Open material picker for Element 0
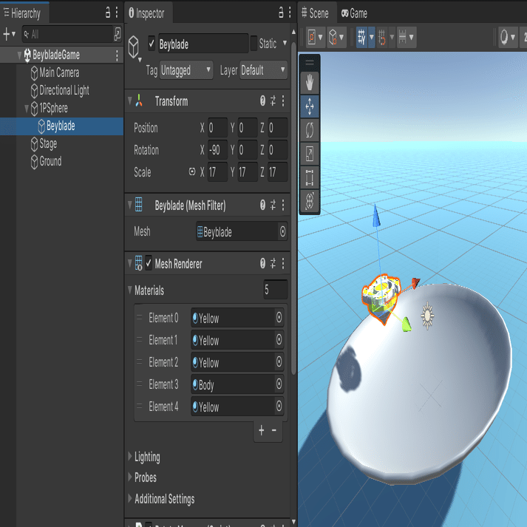The image size is (527, 527). [x=279, y=317]
